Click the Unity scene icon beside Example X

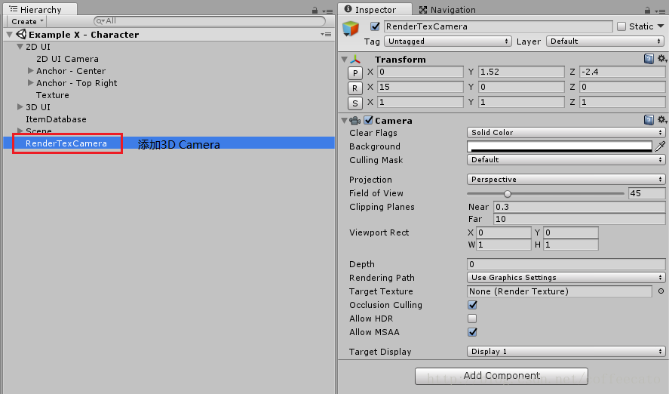click(21, 34)
